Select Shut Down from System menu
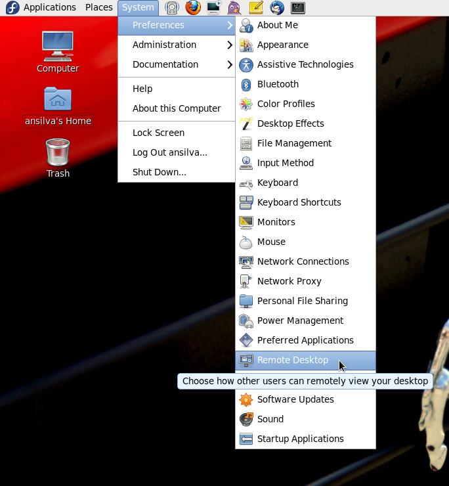This screenshot has height=486, width=449. pyautogui.click(x=159, y=172)
